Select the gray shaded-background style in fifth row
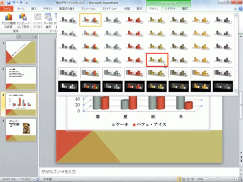 pos(68,73)
